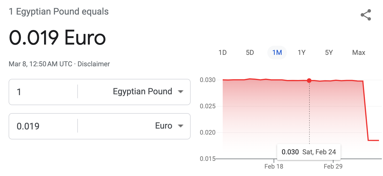Switch chart to 1D range
Image resolution: width=383 pixels, height=176 pixels.
point(222,53)
